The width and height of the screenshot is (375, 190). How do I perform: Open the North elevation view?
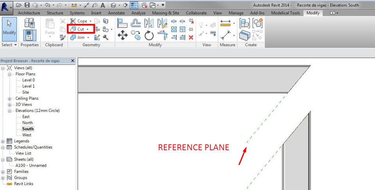(27, 123)
